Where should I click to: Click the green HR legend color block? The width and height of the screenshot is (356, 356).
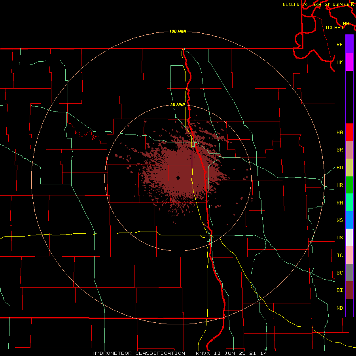[x=349, y=185]
